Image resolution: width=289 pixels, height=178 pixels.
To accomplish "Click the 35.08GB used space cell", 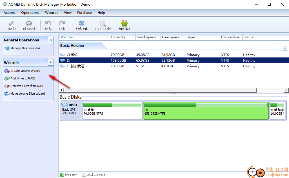I will pyautogui.click(x=143, y=55).
